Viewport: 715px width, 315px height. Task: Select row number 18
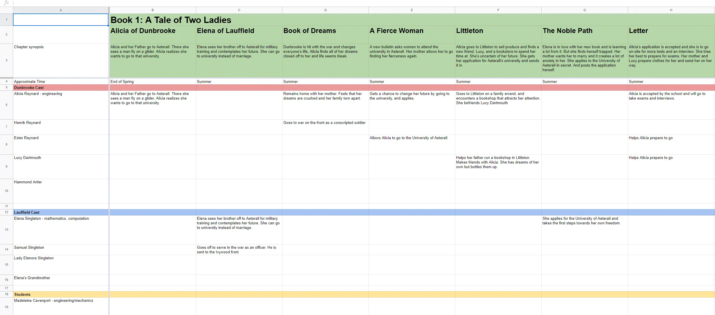click(x=6, y=294)
